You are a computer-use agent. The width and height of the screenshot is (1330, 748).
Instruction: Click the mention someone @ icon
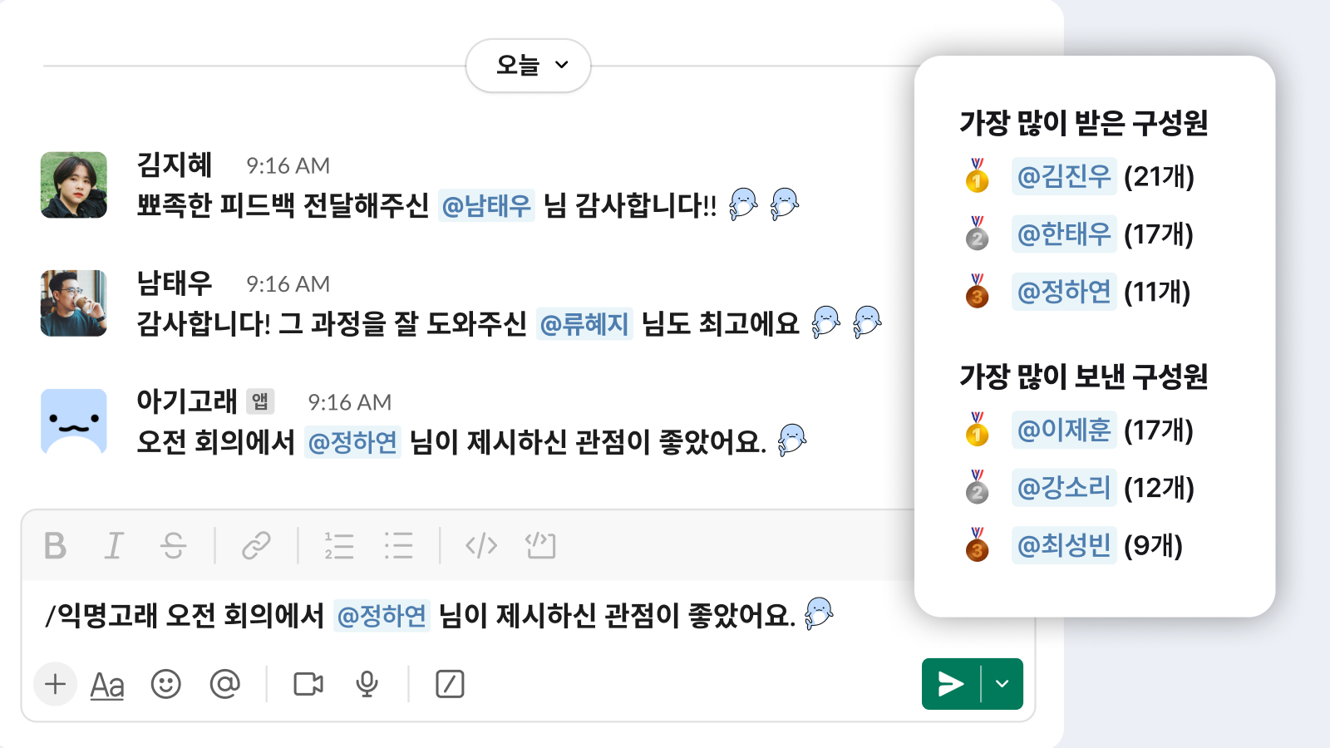pyautogui.click(x=224, y=684)
